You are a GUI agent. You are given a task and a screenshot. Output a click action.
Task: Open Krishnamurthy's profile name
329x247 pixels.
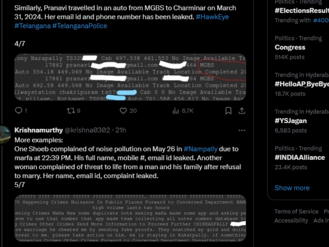[x=39, y=130]
